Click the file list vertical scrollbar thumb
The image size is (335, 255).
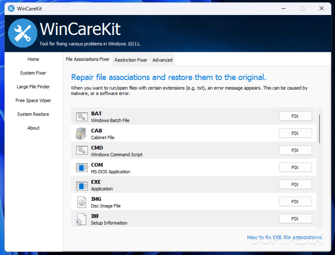coord(320,129)
